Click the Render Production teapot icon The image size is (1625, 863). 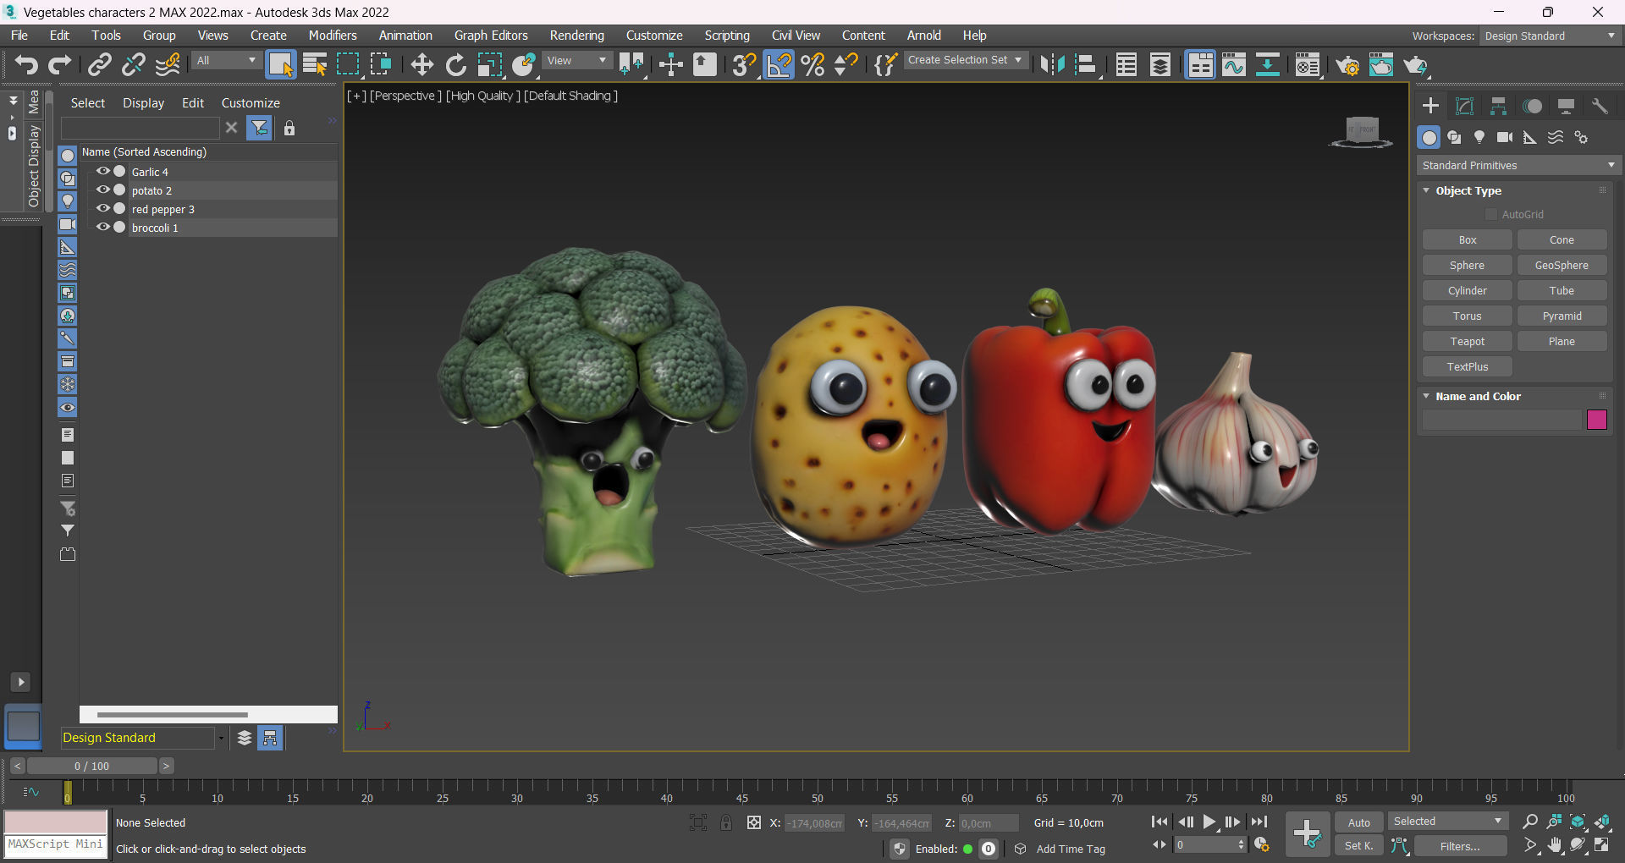(x=1415, y=64)
